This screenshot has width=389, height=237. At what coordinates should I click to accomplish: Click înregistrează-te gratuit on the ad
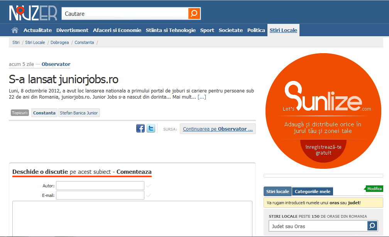click(323, 150)
